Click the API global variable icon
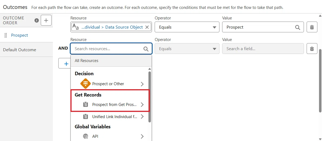This screenshot has height=141, width=322. tap(86, 136)
